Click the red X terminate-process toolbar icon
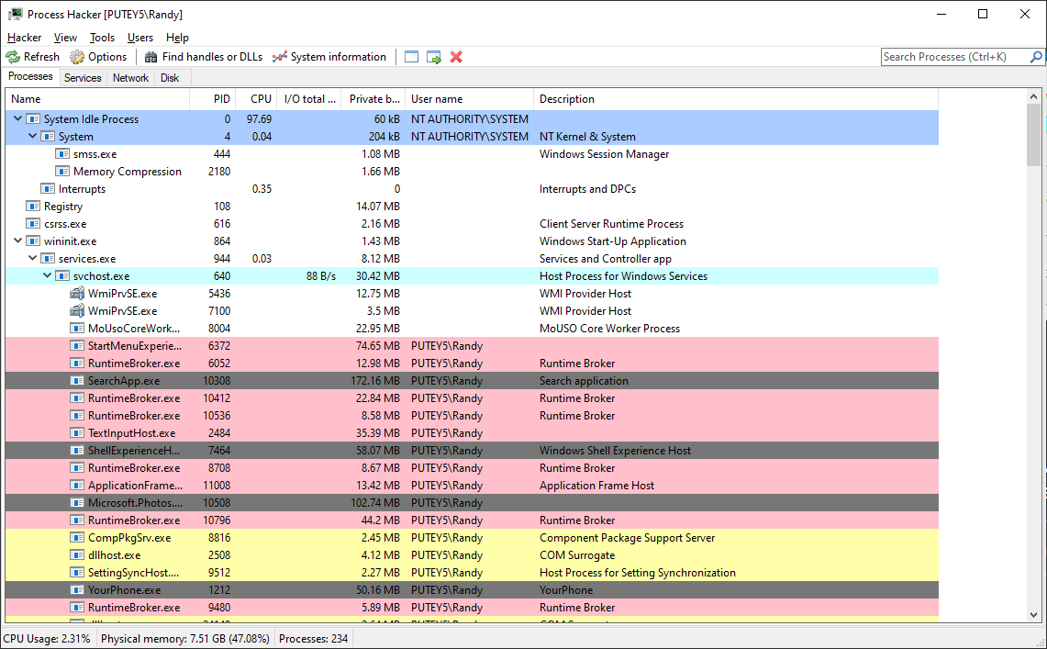Viewport: 1047px width, 649px height. click(x=456, y=56)
